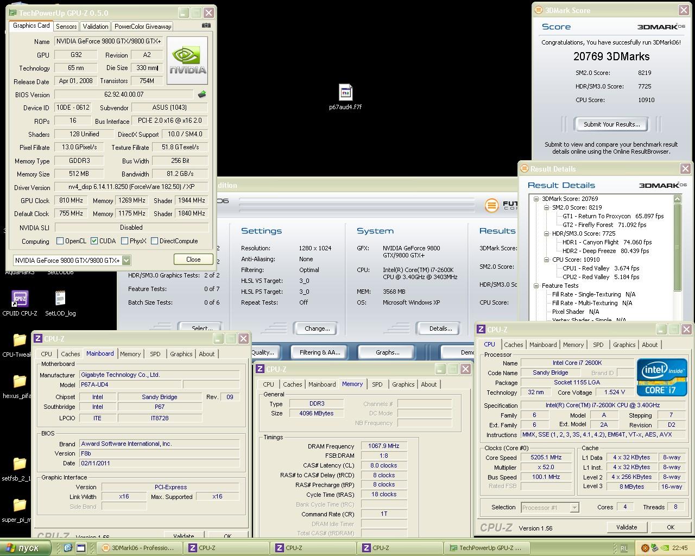Click the Start button labeled пуск

tap(26, 548)
